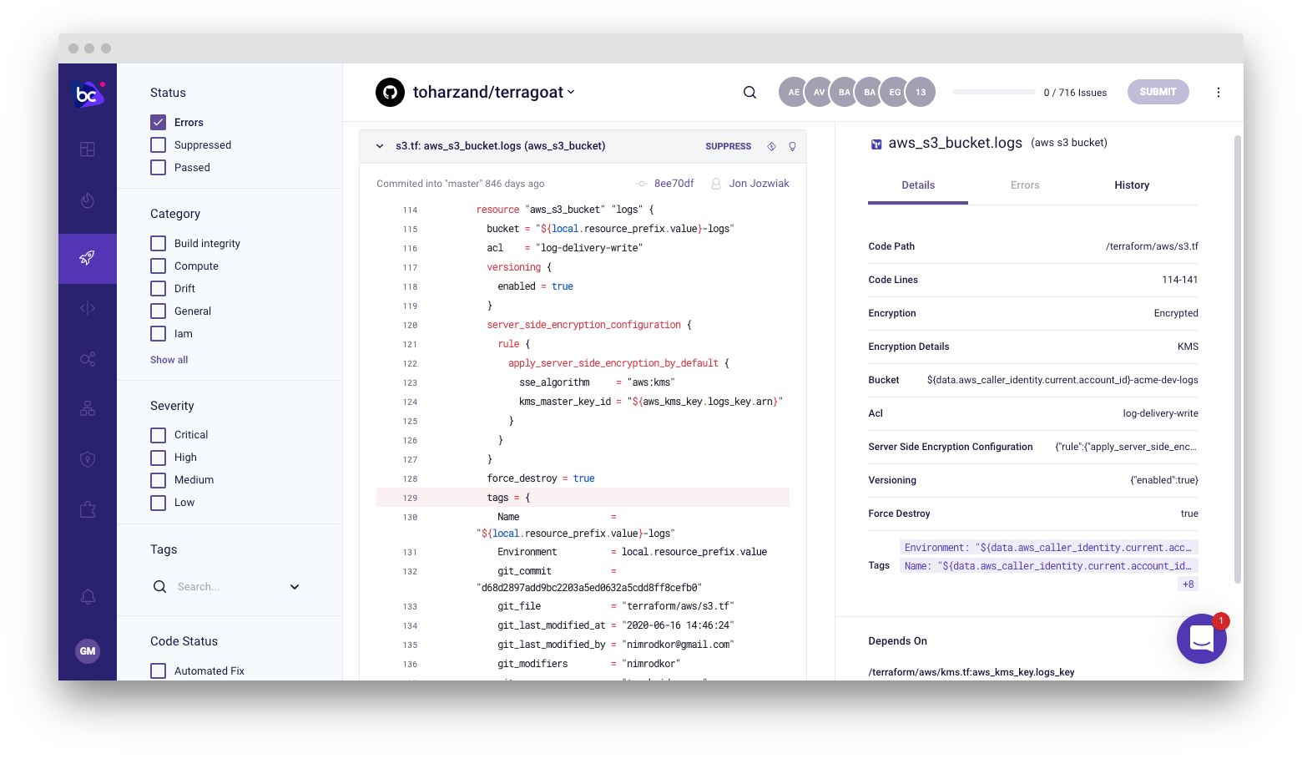
Task: Click author Jon Jozwiak
Action: point(759,184)
